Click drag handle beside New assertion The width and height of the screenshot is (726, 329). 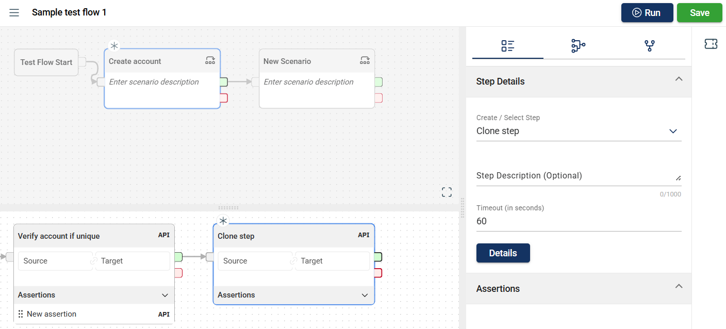pyautogui.click(x=21, y=314)
